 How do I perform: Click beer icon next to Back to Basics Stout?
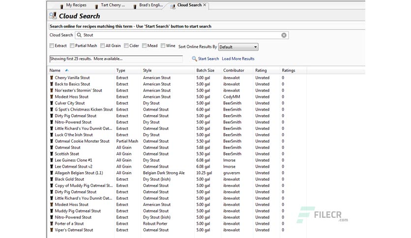pyautogui.click(x=52, y=84)
